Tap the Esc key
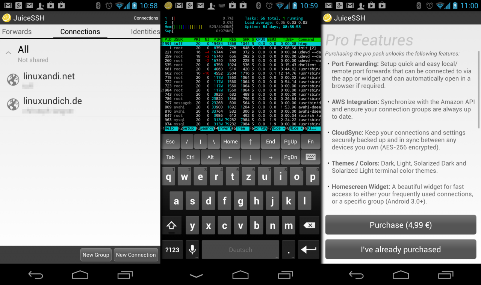The height and width of the screenshot is (285, 481). tap(171, 142)
